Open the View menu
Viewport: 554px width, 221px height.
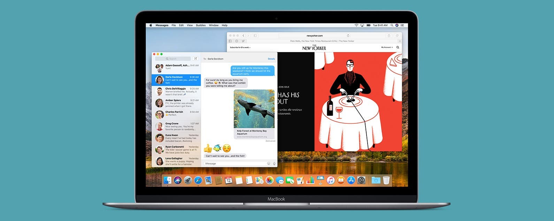pos(190,25)
